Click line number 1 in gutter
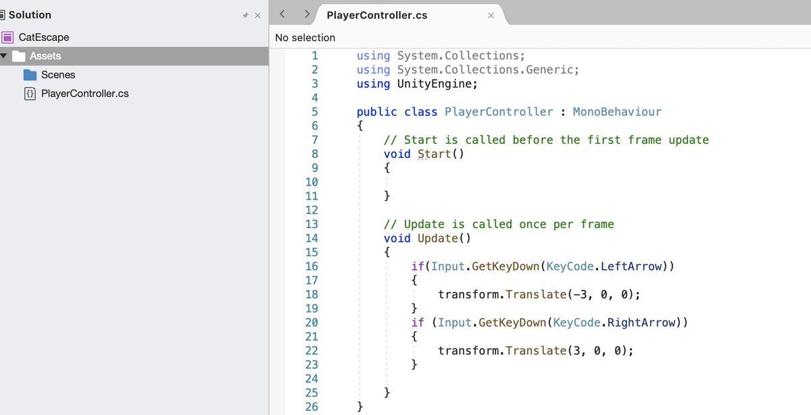 pyautogui.click(x=314, y=55)
